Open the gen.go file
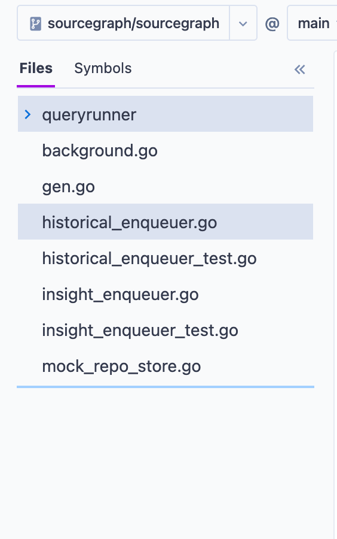This screenshot has height=539, width=337. (166, 187)
